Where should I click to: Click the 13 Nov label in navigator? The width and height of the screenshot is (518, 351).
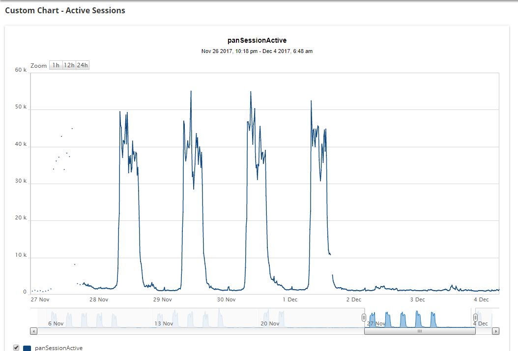tap(164, 324)
